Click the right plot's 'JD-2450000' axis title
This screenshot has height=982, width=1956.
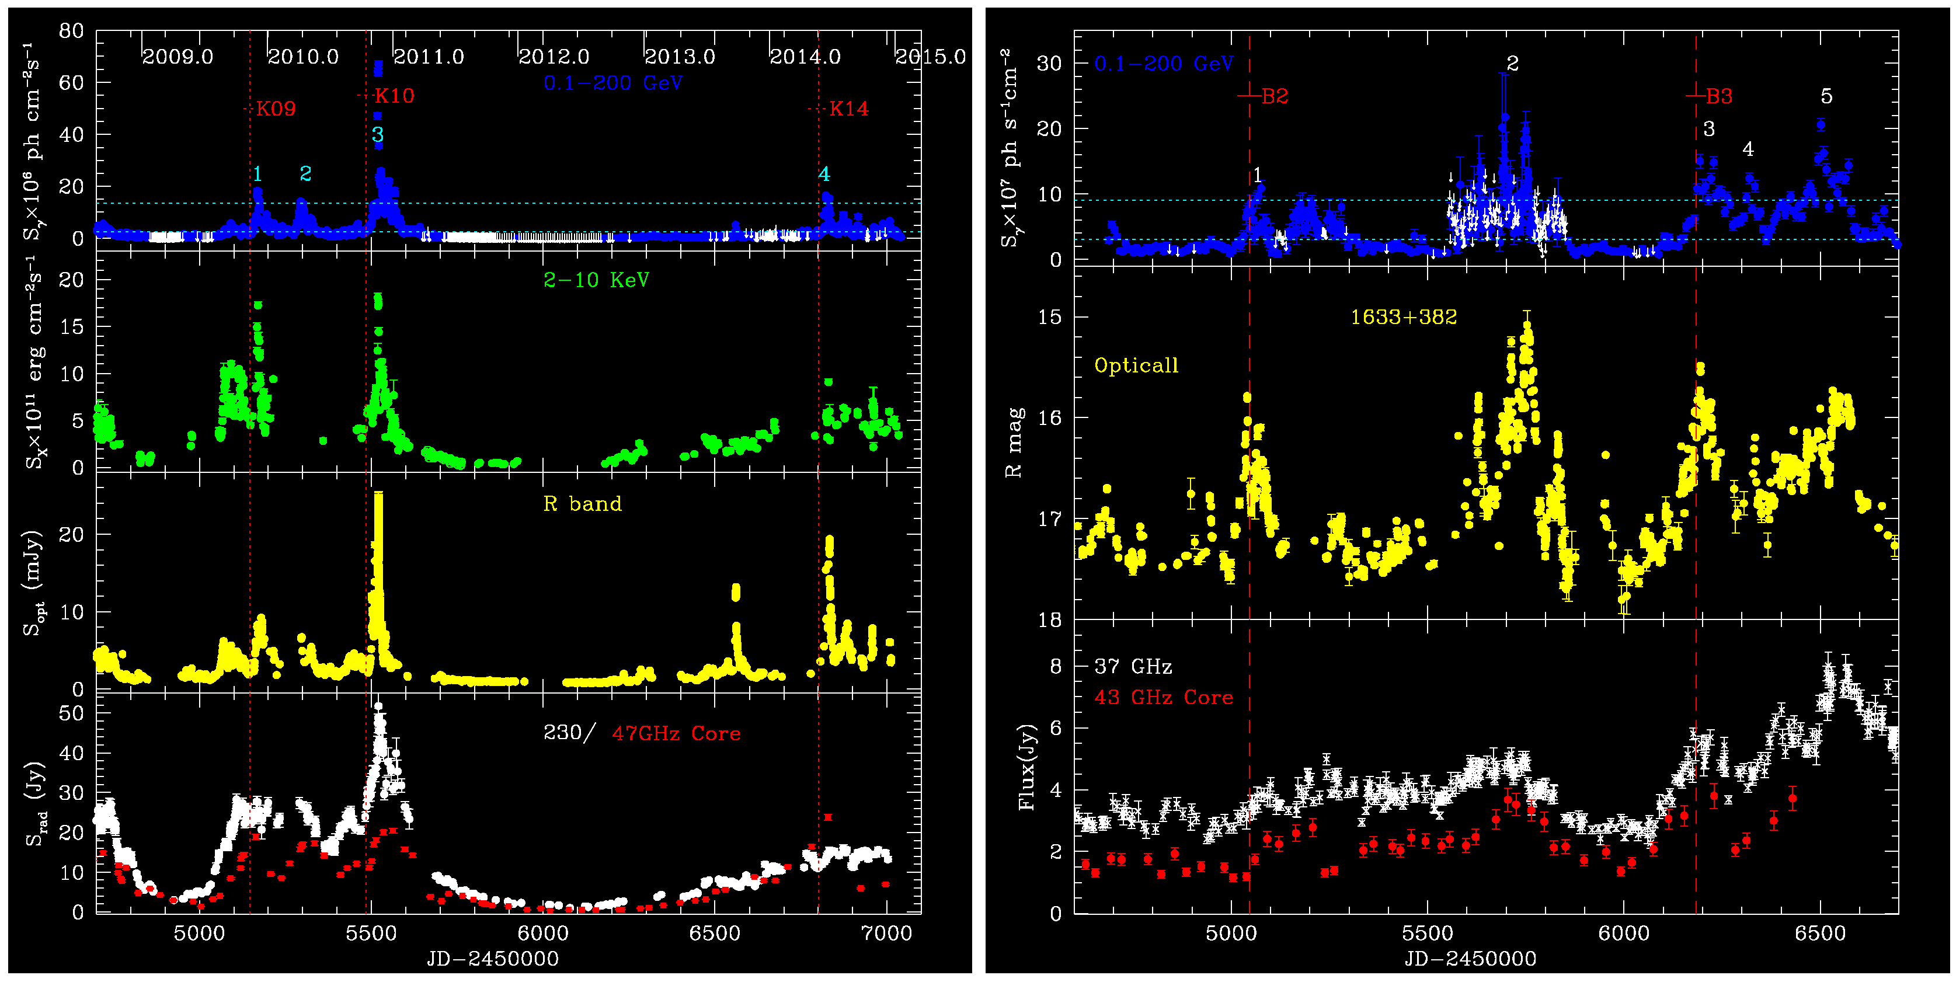point(1471,959)
